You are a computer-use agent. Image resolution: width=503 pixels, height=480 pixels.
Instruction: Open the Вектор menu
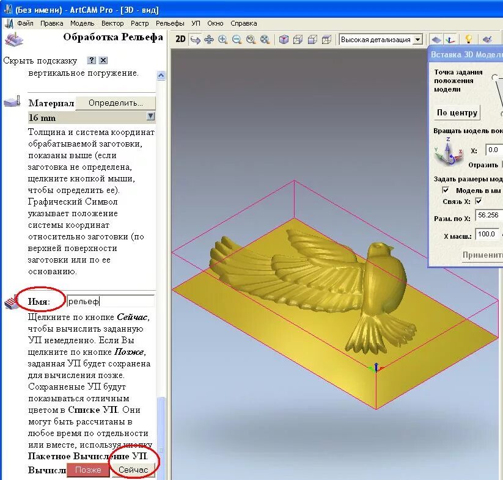(x=112, y=23)
